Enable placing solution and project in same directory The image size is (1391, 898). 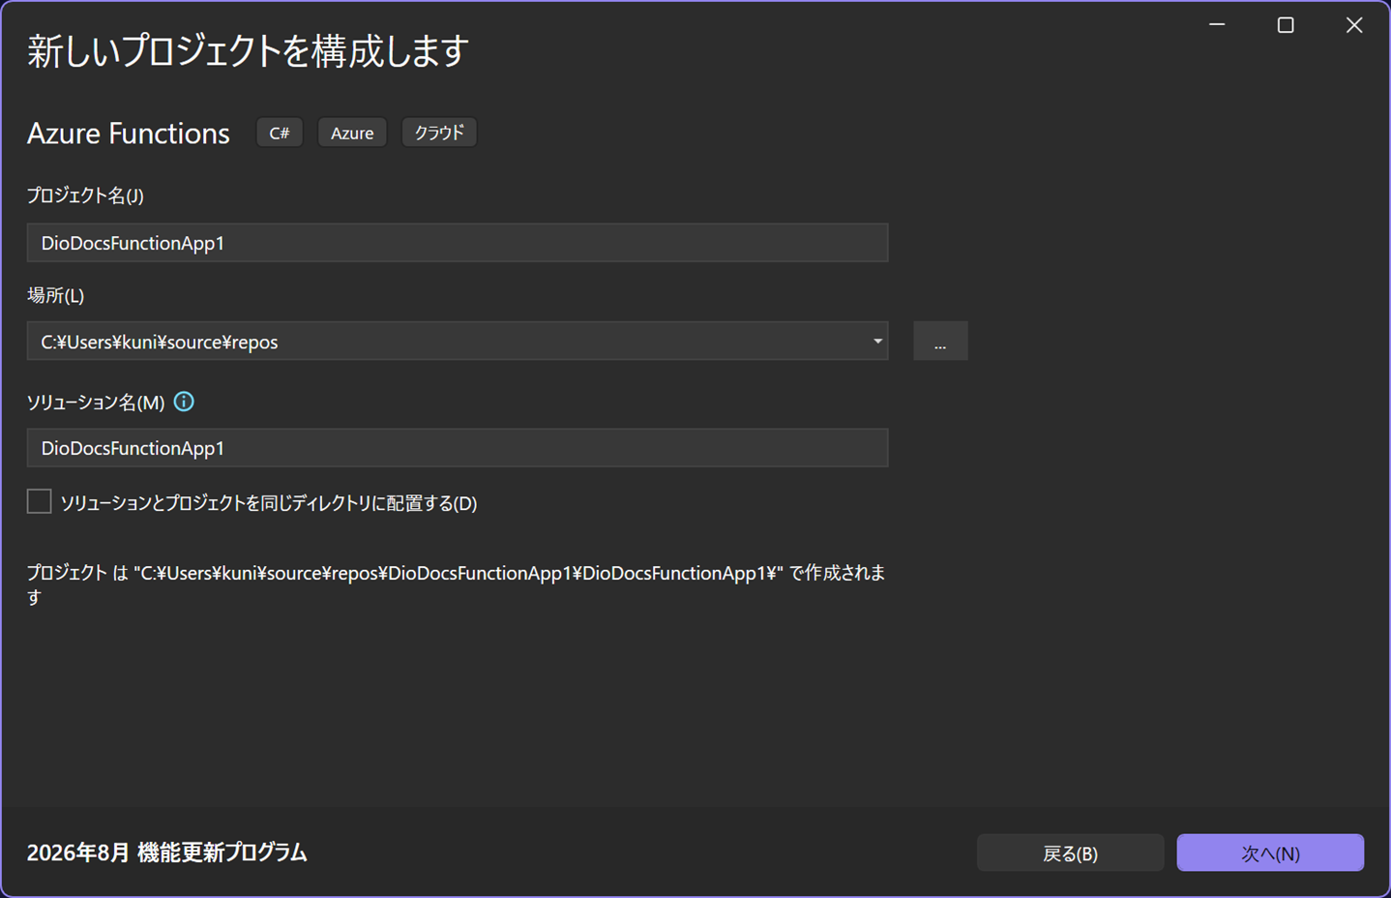click(40, 501)
